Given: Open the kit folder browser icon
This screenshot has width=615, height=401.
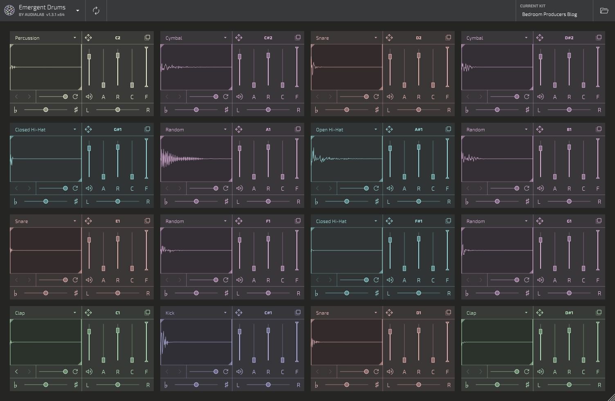Looking at the screenshot, I should tap(604, 11).
